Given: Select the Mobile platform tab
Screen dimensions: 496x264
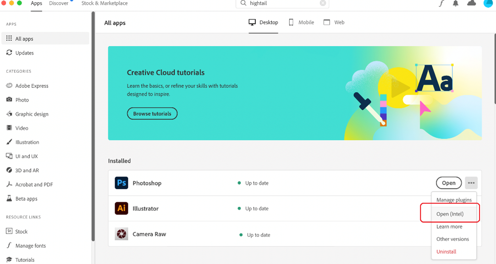Looking at the screenshot, I should point(302,22).
